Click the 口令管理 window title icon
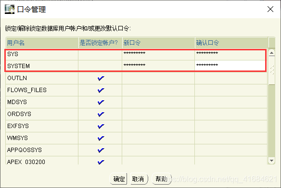Viewport: 281px width, 188px height. tap(10, 9)
